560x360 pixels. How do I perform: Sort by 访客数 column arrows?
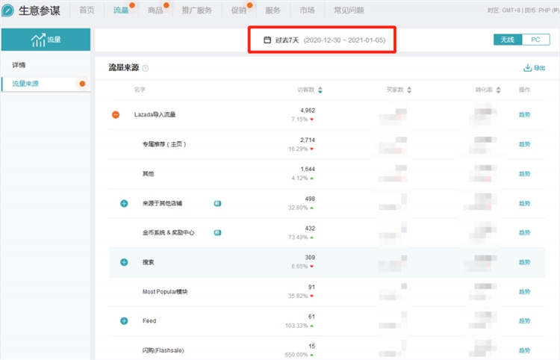tap(320, 90)
